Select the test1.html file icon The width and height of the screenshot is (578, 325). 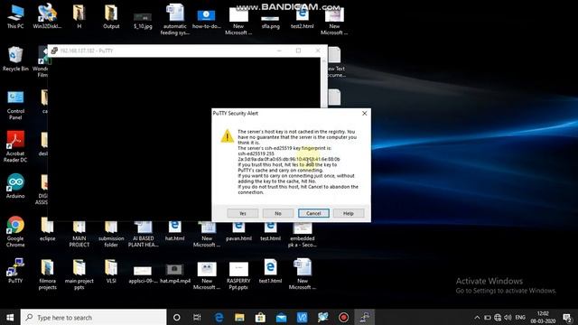(x=270, y=271)
